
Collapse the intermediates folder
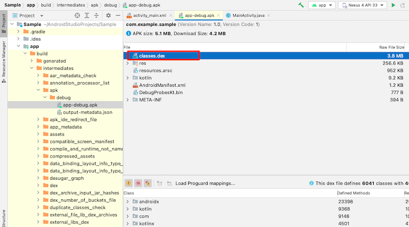click(31, 68)
